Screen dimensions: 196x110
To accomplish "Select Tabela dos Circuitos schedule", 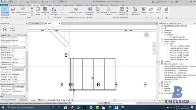I will click(171, 80).
